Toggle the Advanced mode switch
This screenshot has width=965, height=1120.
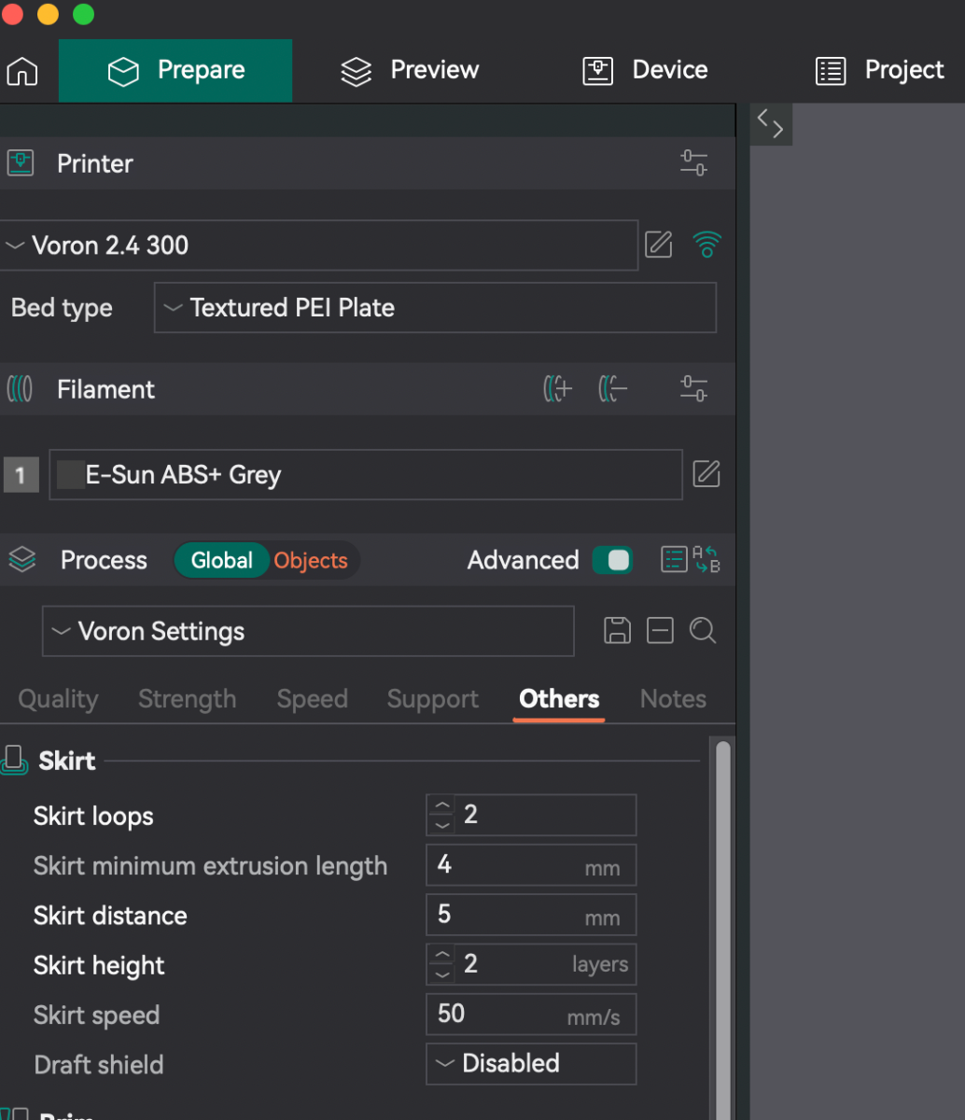(x=612, y=560)
